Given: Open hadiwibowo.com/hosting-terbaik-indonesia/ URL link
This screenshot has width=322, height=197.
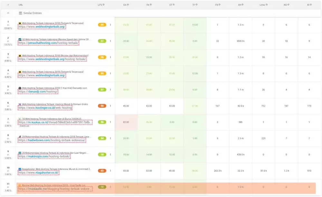Looking at the screenshot, I should [x=52, y=140].
